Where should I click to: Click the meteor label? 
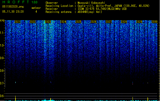[36, 8]
